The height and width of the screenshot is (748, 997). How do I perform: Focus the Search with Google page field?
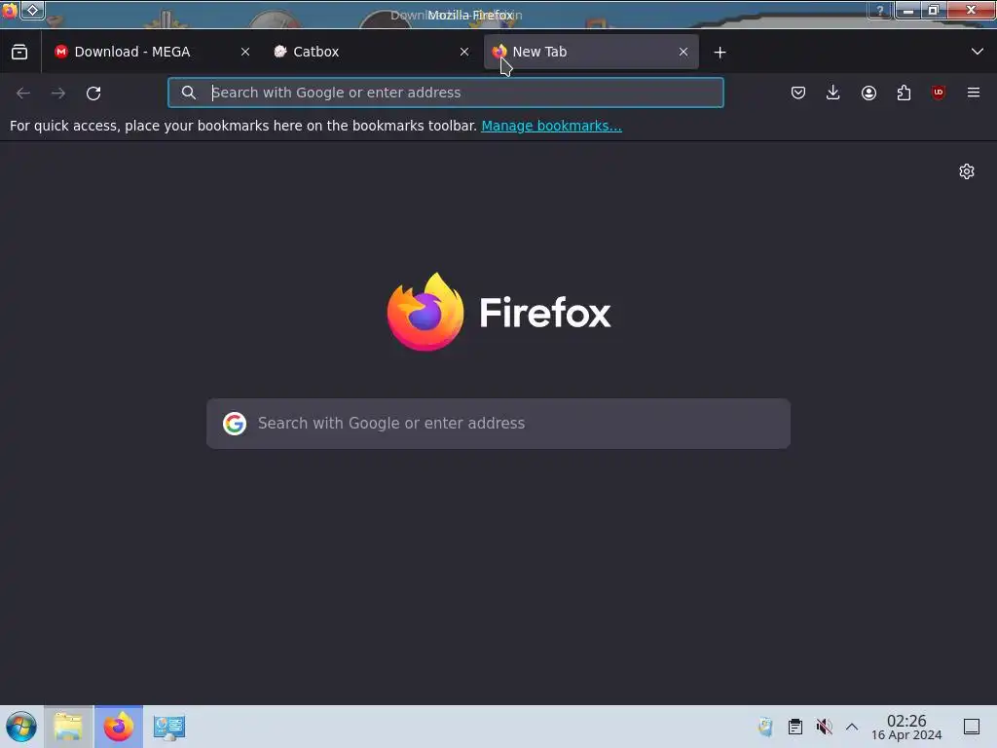(498, 424)
